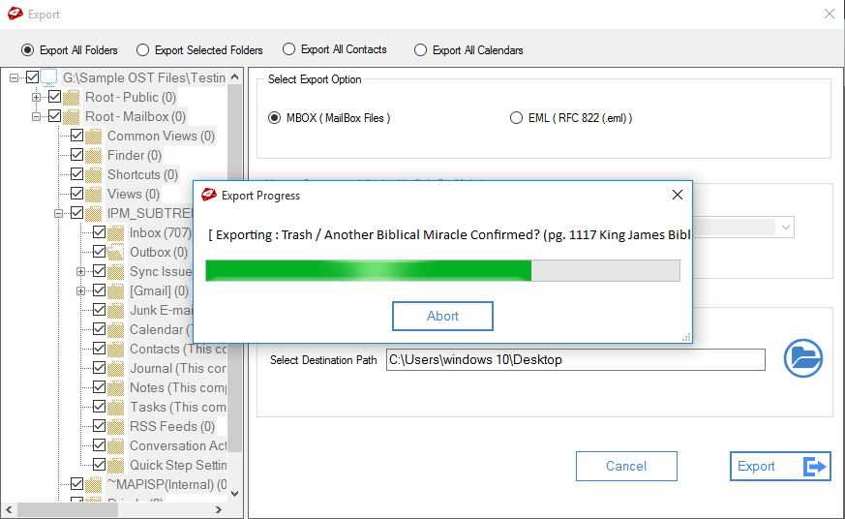Click the Common Views folder icon

[93, 137]
